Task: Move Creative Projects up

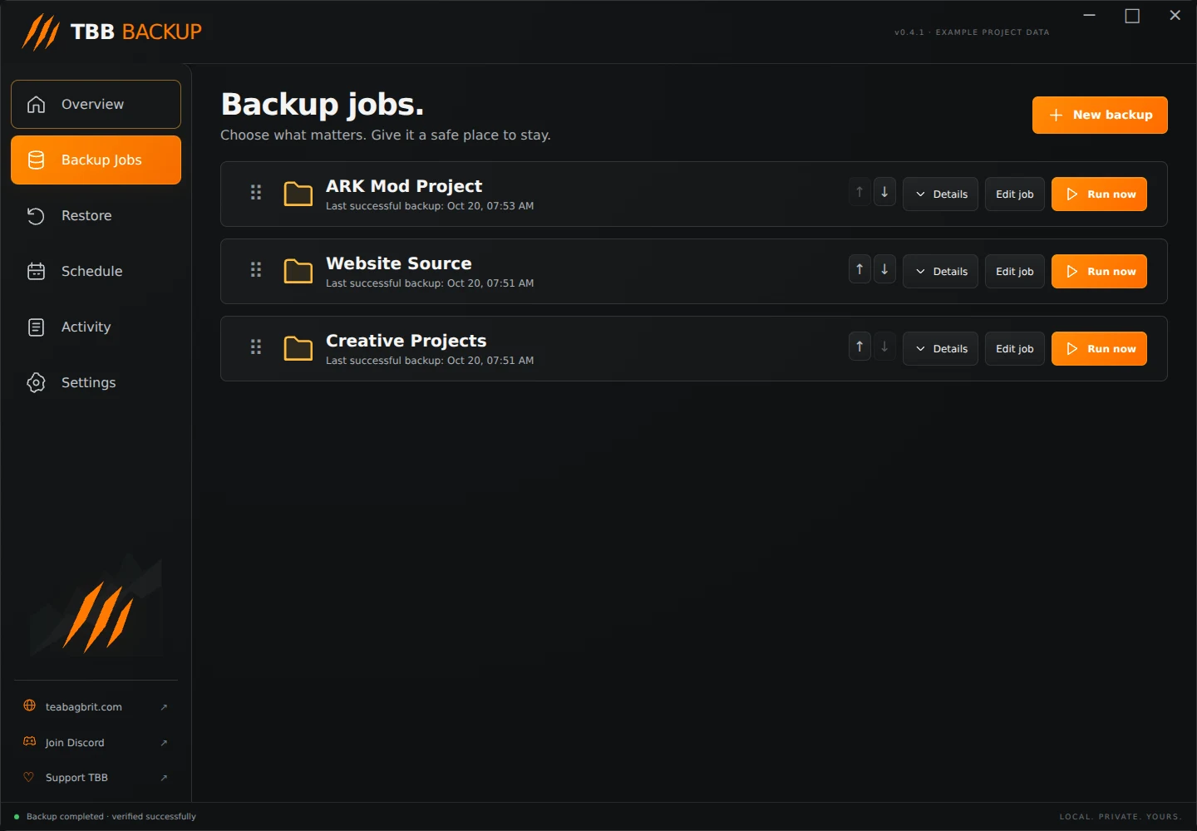Action: (x=860, y=347)
